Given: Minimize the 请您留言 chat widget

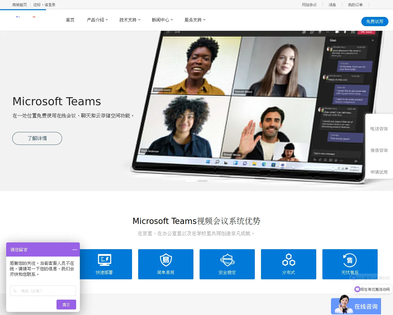Looking at the screenshot, I should 75,250.
